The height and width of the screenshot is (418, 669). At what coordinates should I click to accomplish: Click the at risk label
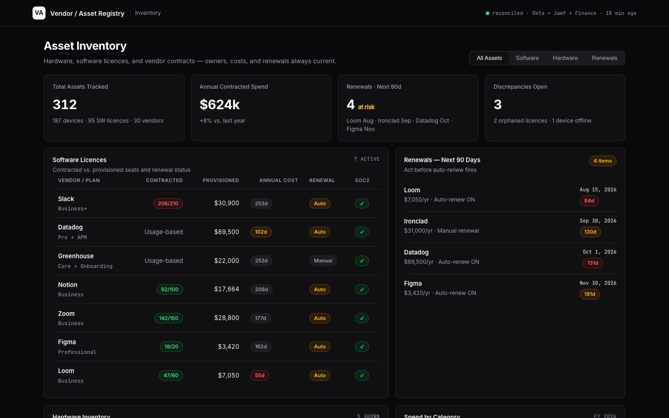(x=366, y=107)
